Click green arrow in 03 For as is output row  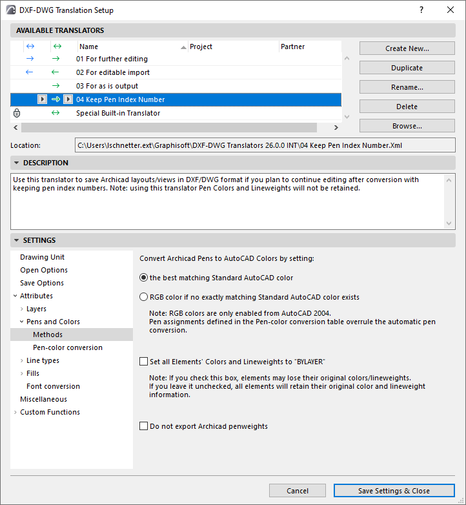click(x=56, y=86)
